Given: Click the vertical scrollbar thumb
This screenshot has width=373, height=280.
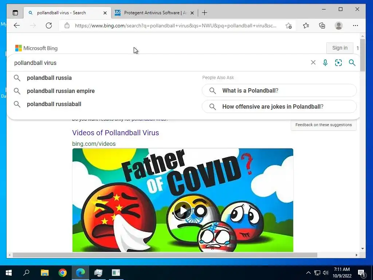Looking at the screenshot, I should point(362,55).
